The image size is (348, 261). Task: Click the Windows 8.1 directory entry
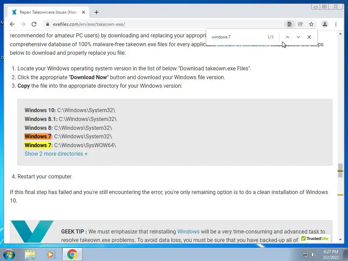point(71,119)
